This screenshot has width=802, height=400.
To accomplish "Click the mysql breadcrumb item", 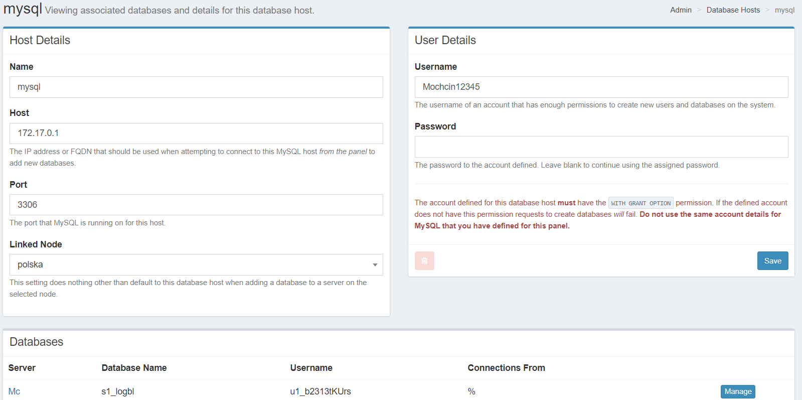I will pos(784,10).
